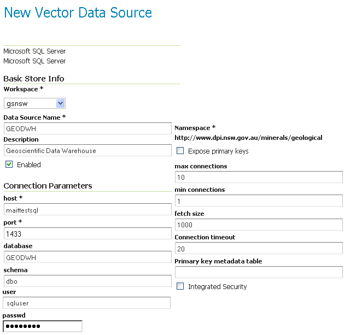Click the Primary key metadata table field

click(x=259, y=272)
